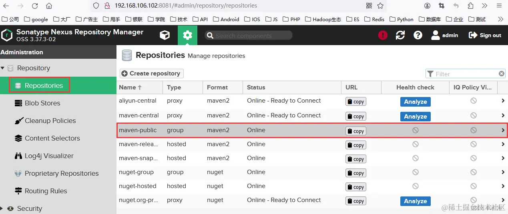Click the Sign out link

(485, 35)
